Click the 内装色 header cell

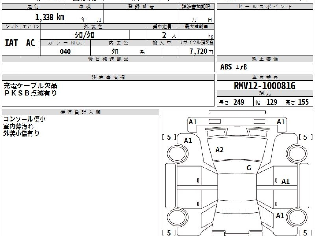118,43
